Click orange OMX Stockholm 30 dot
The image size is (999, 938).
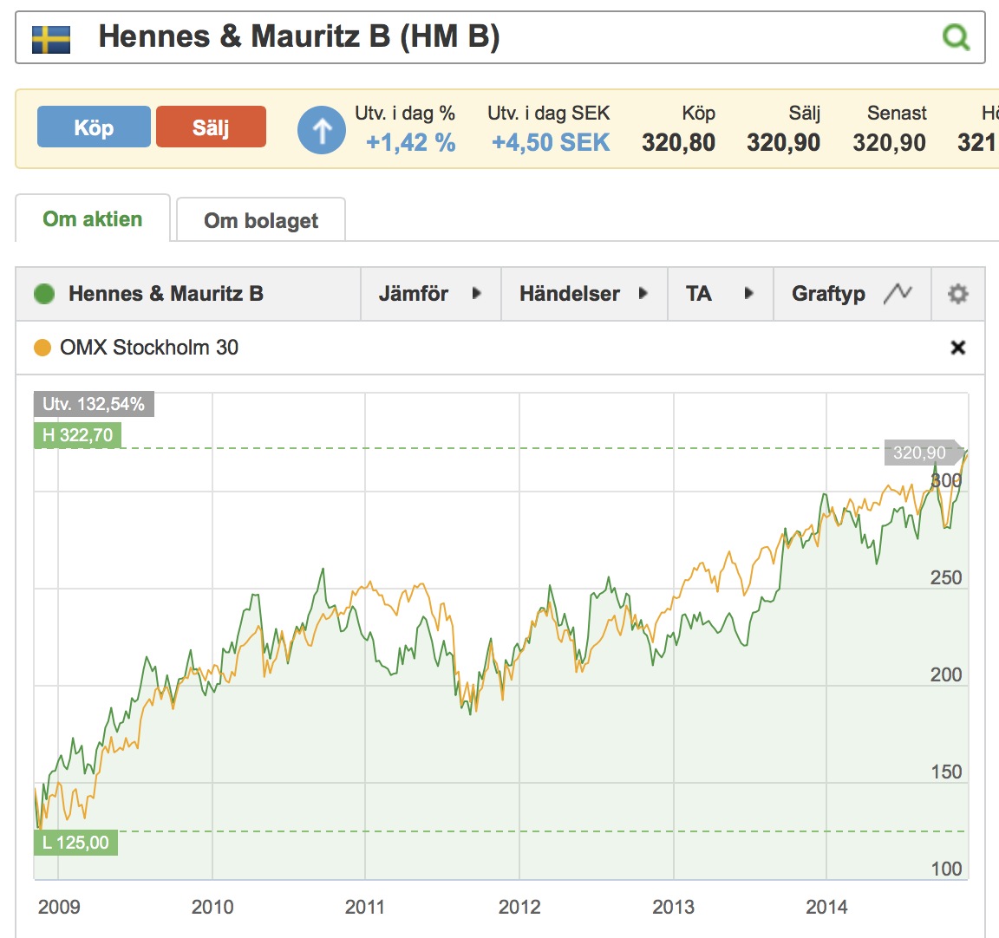tap(42, 348)
